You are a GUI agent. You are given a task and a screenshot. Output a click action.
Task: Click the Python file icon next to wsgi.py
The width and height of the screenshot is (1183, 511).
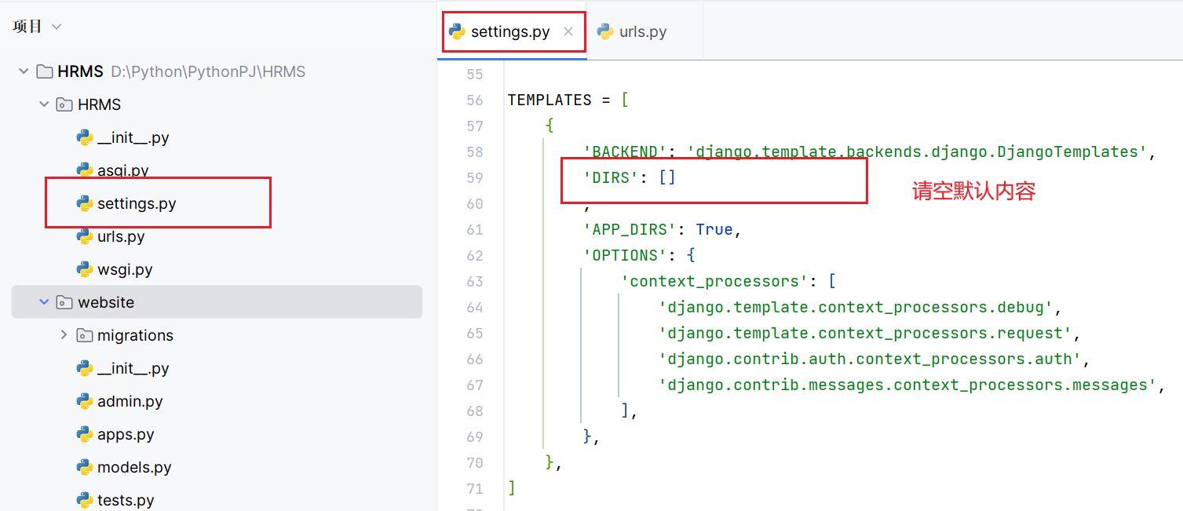coord(85,270)
